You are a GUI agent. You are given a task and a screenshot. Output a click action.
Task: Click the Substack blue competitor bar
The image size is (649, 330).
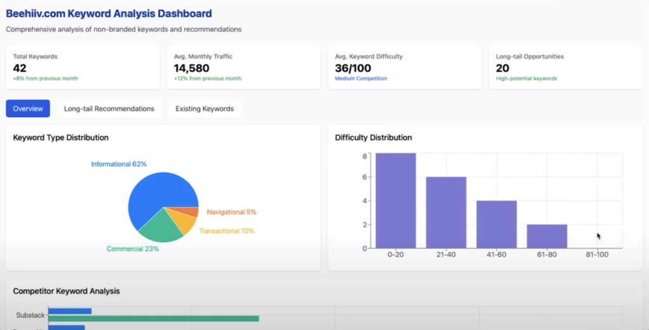click(x=70, y=311)
